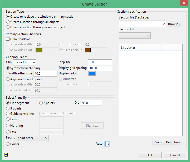Click OK to confirm section
The image size is (190, 162).
pos(150,155)
